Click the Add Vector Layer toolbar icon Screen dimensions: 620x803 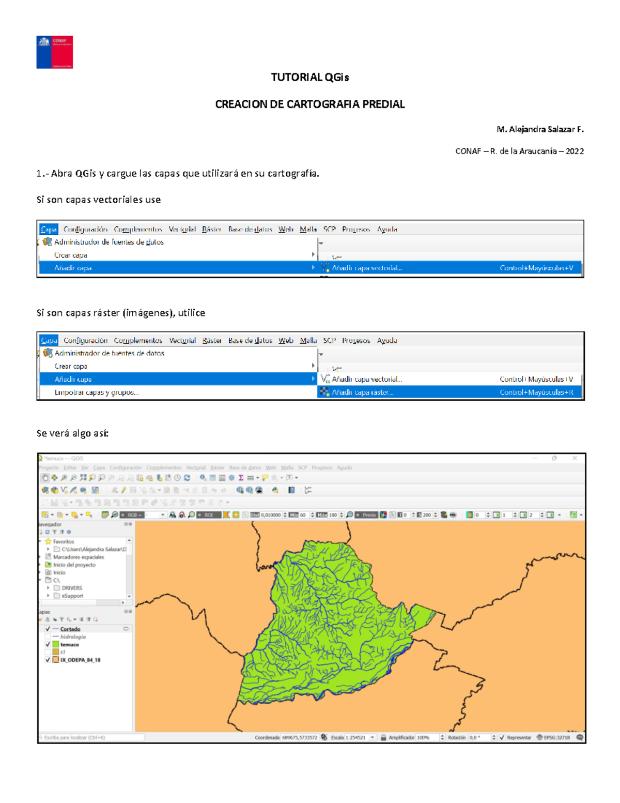[x=64, y=490]
